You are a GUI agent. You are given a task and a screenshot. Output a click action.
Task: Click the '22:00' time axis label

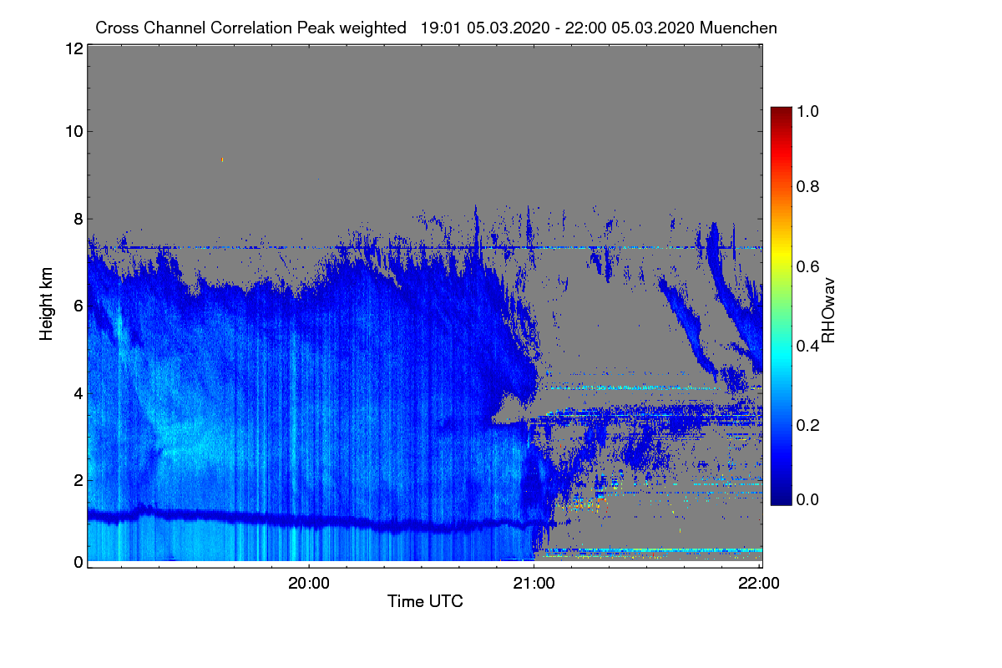click(x=759, y=584)
